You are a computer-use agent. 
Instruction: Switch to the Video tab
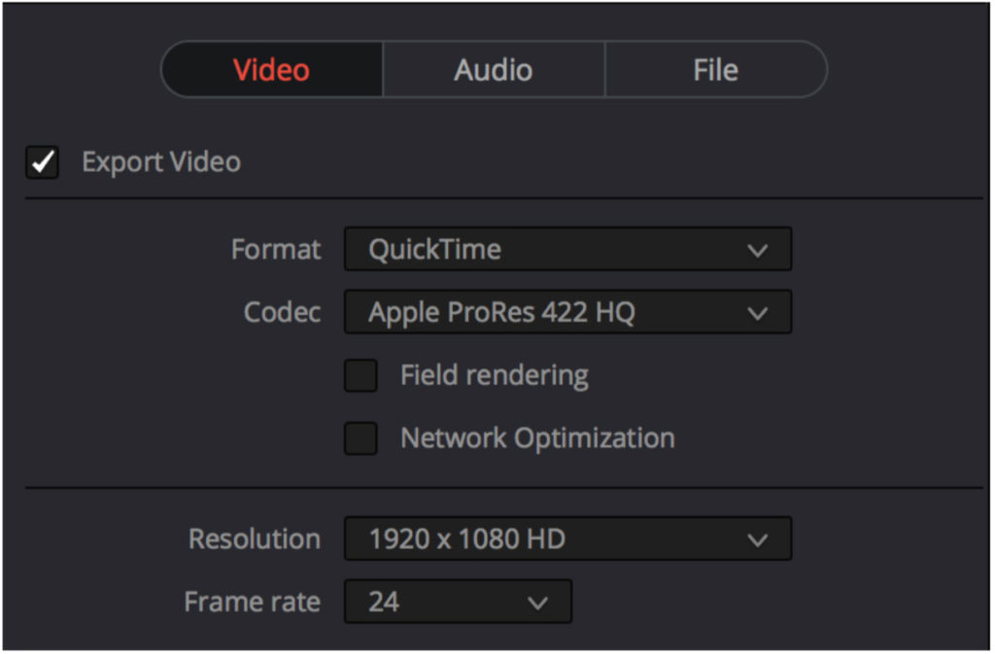coord(272,69)
